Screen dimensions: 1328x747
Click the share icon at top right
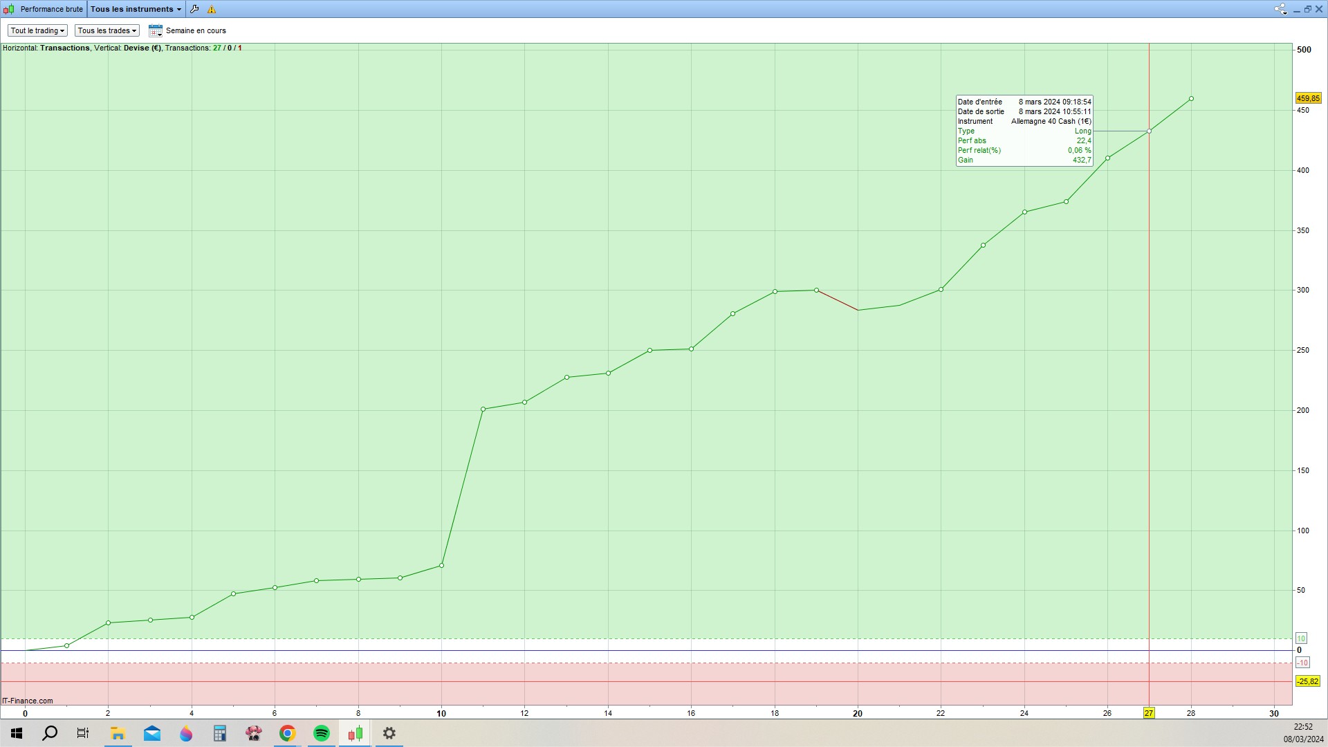[1280, 9]
